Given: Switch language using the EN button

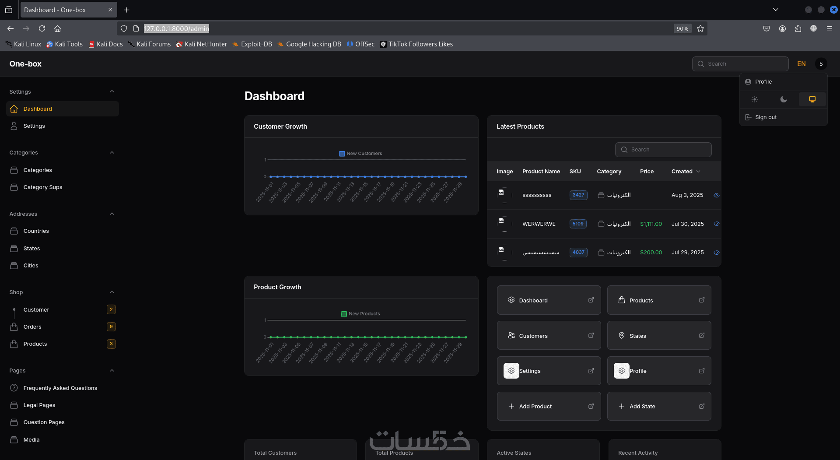Looking at the screenshot, I should tap(801, 64).
